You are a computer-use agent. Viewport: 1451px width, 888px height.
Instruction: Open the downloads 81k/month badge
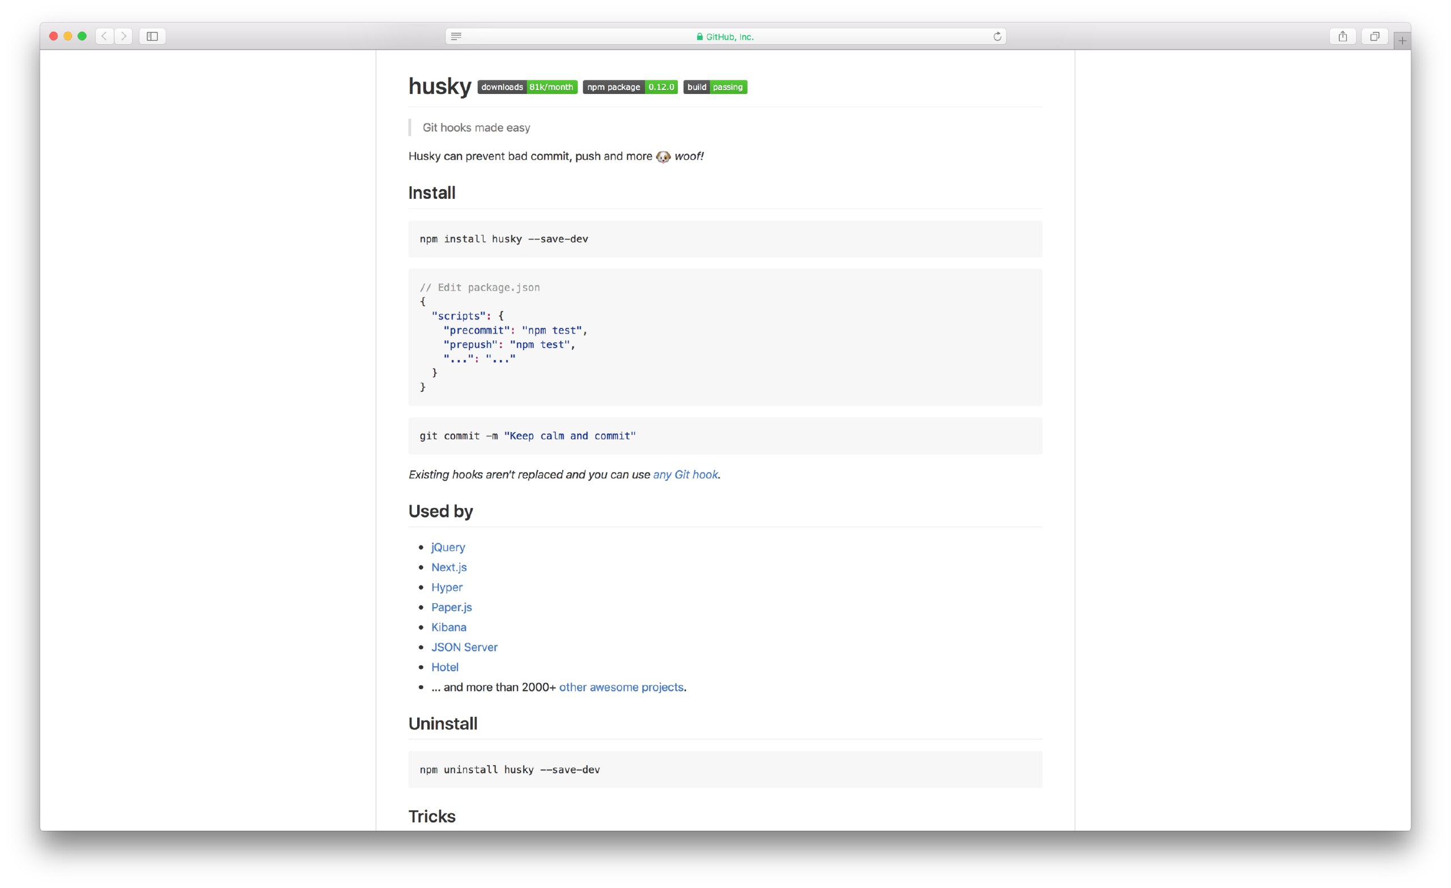point(527,87)
